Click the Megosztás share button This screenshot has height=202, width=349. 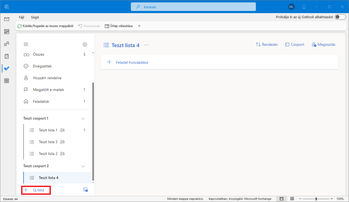pyautogui.click(x=323, y=45)
